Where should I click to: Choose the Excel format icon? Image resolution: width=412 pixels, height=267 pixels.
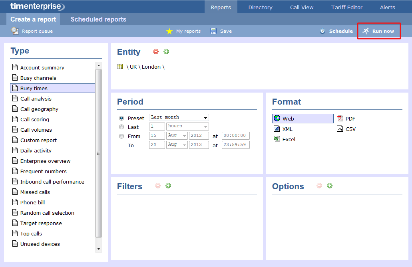[x=277, y=139]
